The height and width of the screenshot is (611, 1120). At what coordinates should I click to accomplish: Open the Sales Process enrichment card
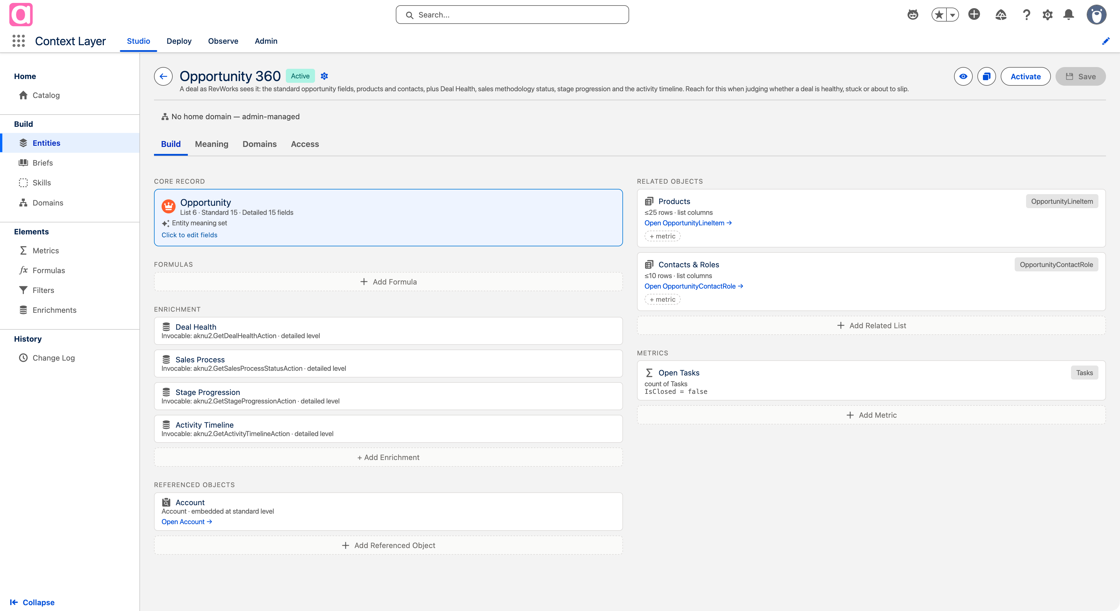(388, 363)
